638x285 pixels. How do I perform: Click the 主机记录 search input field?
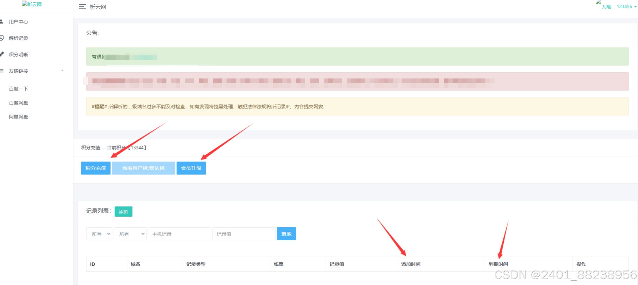[x=179, y=234]
